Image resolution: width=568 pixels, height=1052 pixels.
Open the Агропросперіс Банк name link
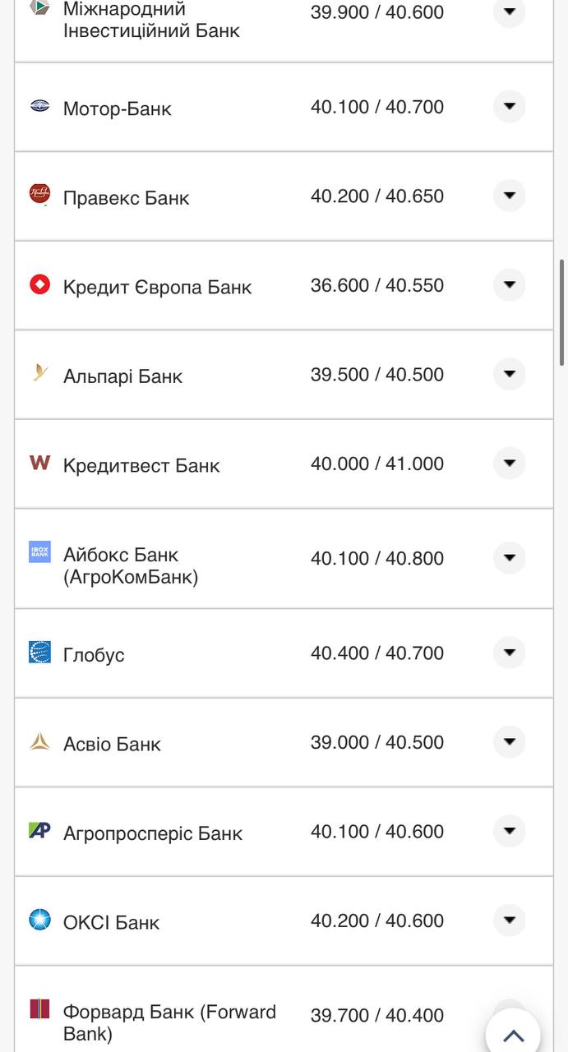(x=152, y=833)
